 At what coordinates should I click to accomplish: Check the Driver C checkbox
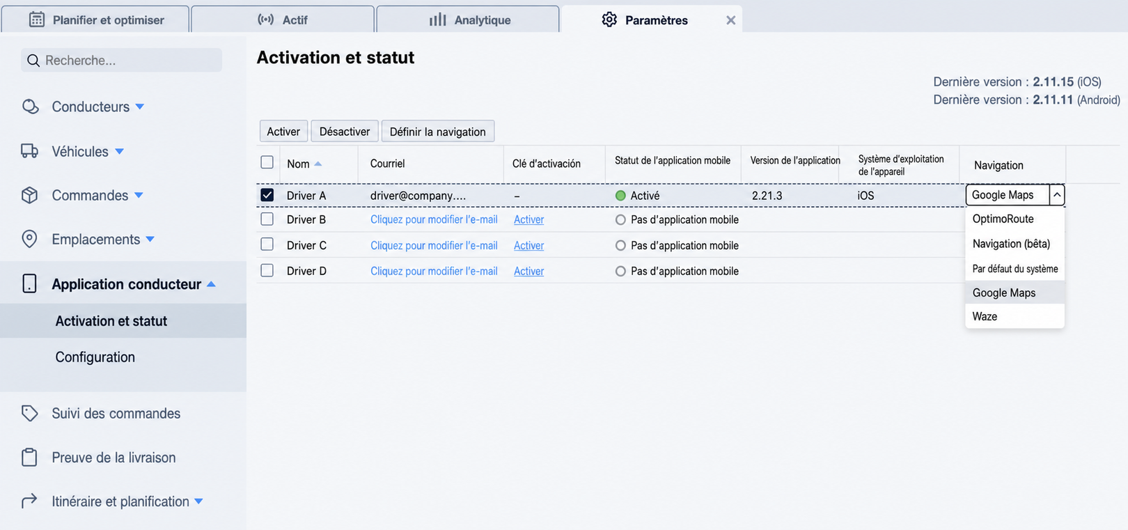(x=267, y=244)
